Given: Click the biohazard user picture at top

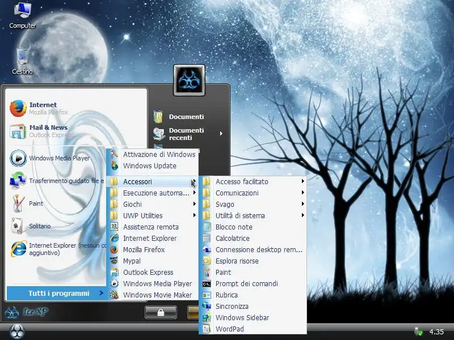Looking at the screenshot, I should point(189,80).
